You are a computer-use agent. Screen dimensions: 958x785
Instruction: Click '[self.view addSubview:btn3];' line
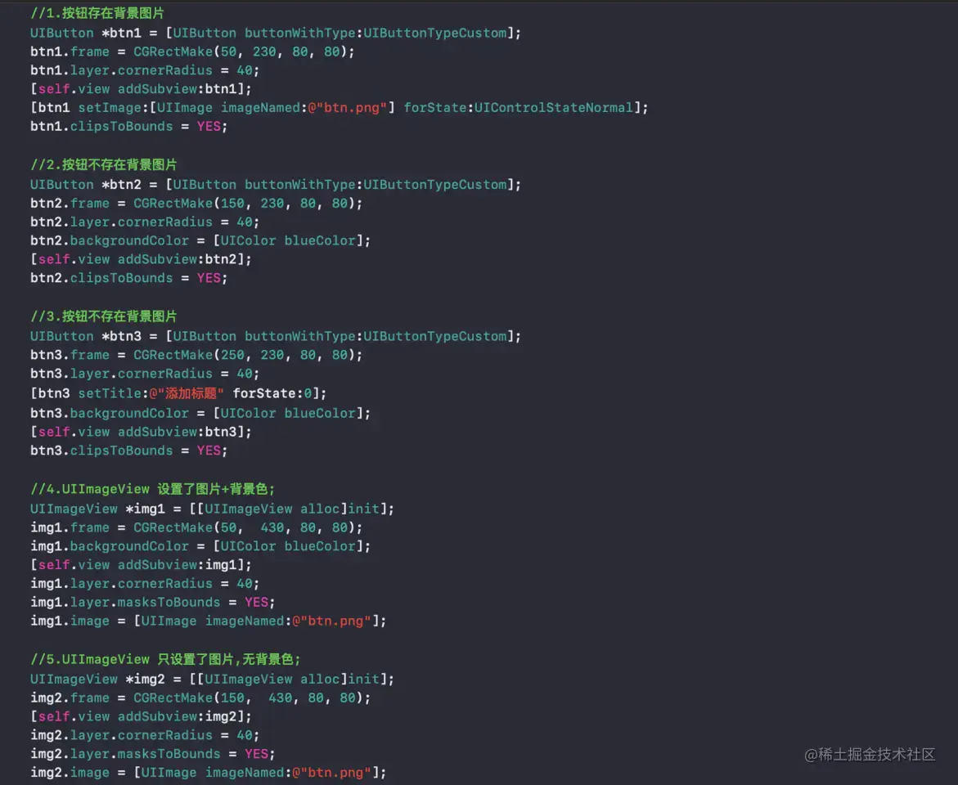click(142, 432)
